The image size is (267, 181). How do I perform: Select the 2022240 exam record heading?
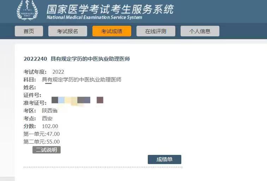[x=77, y=59]
